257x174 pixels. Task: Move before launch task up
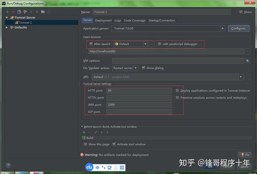pyautogui.click(x=102, y=132)
